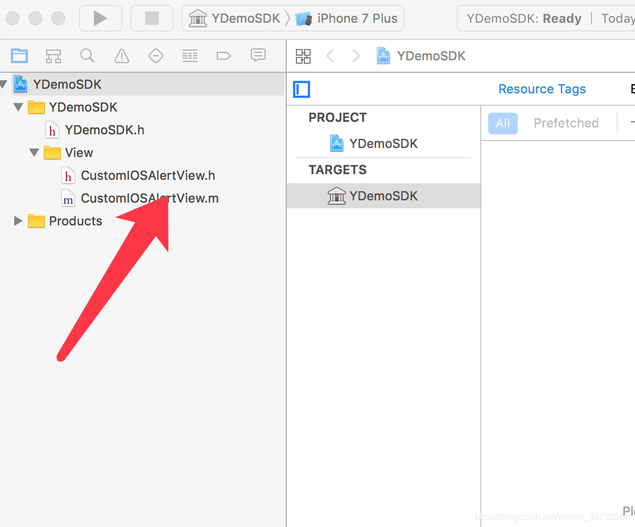Screen dimensions: 635x527
Task: Open the Breakpoint navigator
Action: coord(224,56)
